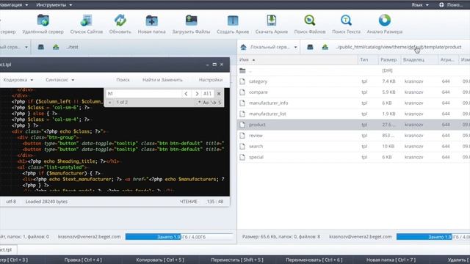The width and height of the screenshot is (470, 264).
Task: Select the search file row
Action: tap(354, 146)
